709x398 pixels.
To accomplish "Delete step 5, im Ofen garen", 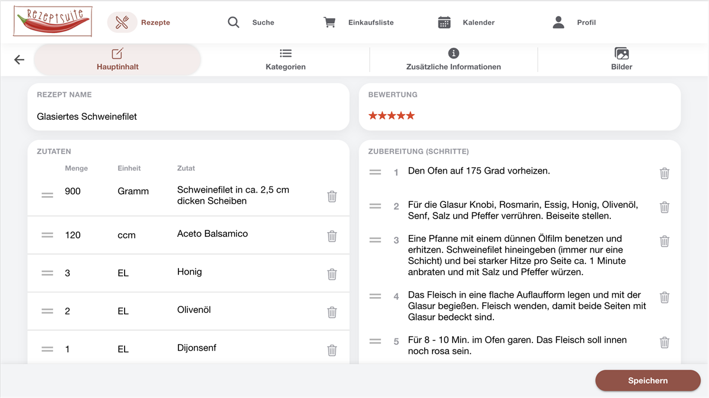I will 665,342.
